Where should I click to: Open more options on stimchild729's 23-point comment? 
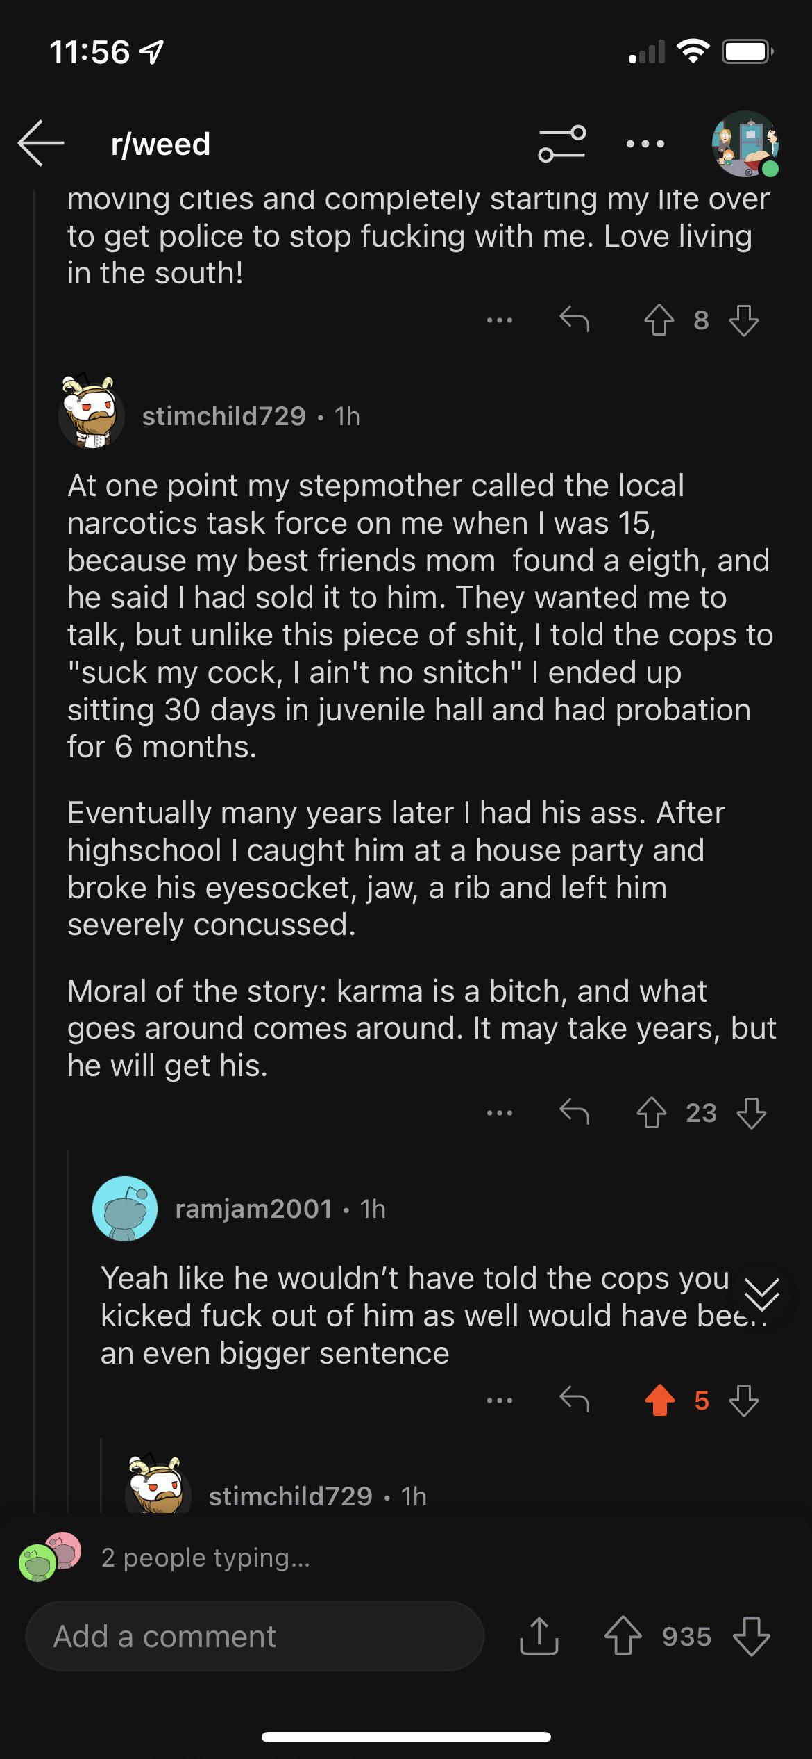click(x=500, y=1112)
